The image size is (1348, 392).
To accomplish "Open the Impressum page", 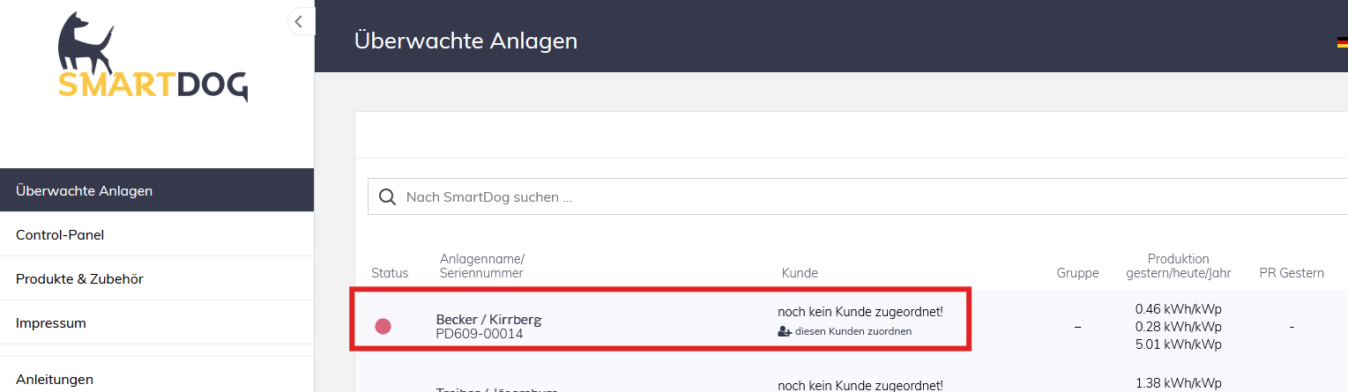I will (x=51, y=322).
